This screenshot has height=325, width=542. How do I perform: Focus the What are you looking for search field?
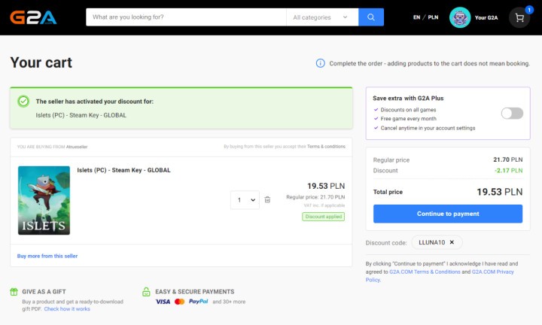(x=187, y=17)
